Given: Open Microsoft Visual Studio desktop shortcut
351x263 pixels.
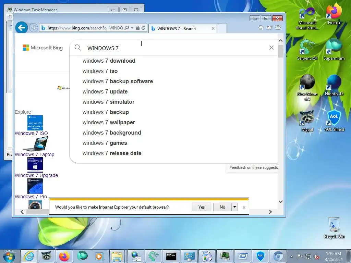Looking at the screenshot, I should coord(307,19).
